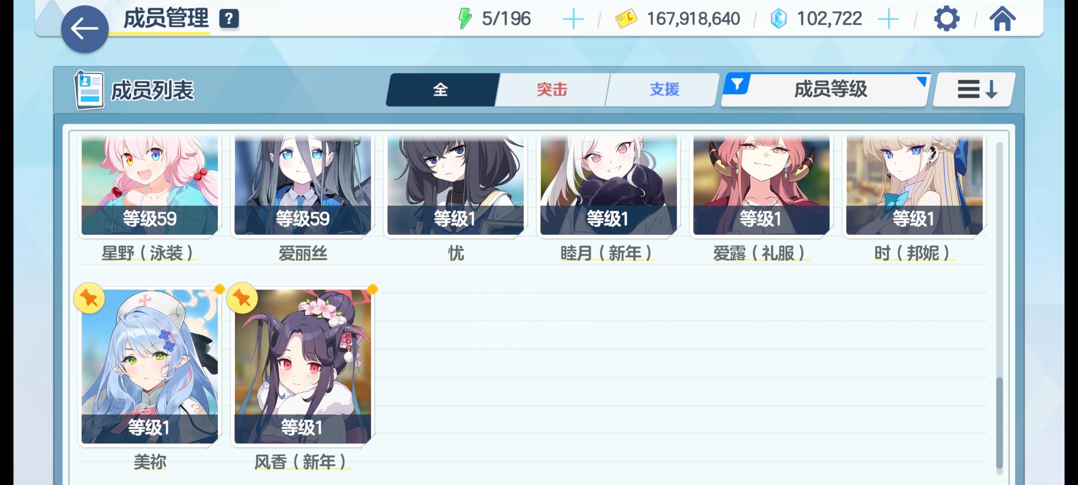Viewport: 1078px width, 485px height.
Task: Switch to the 支援 tab
Action: (x=664, y=90)
